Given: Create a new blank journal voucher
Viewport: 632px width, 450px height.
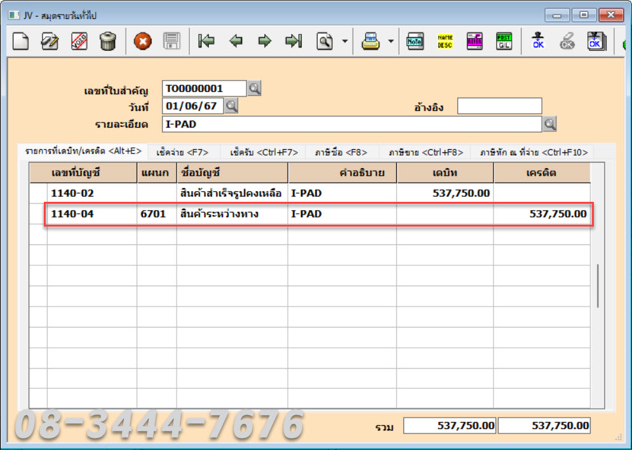Looking at the screenshot, I should coord(20,41).
